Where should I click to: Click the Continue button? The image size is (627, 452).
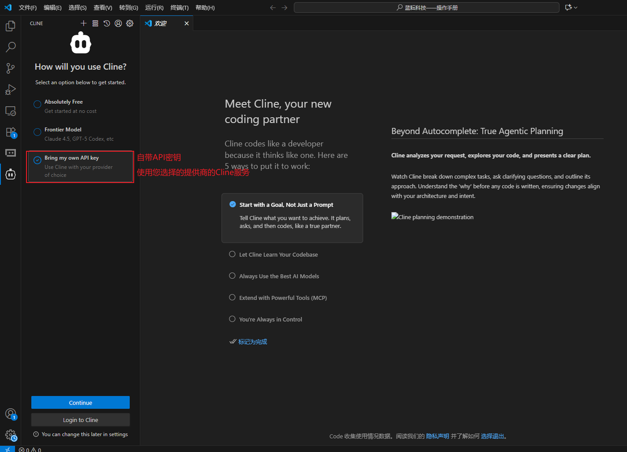pos(80,403)
